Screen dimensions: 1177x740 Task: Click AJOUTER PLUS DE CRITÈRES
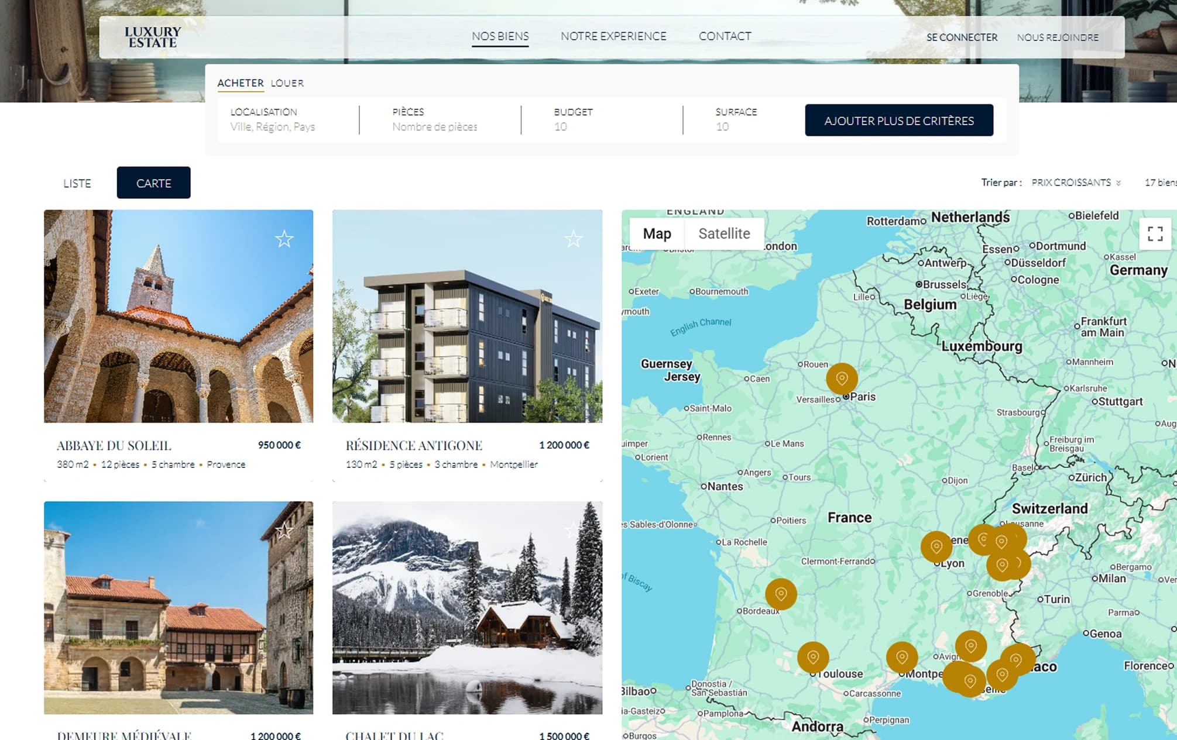[899, 120]
